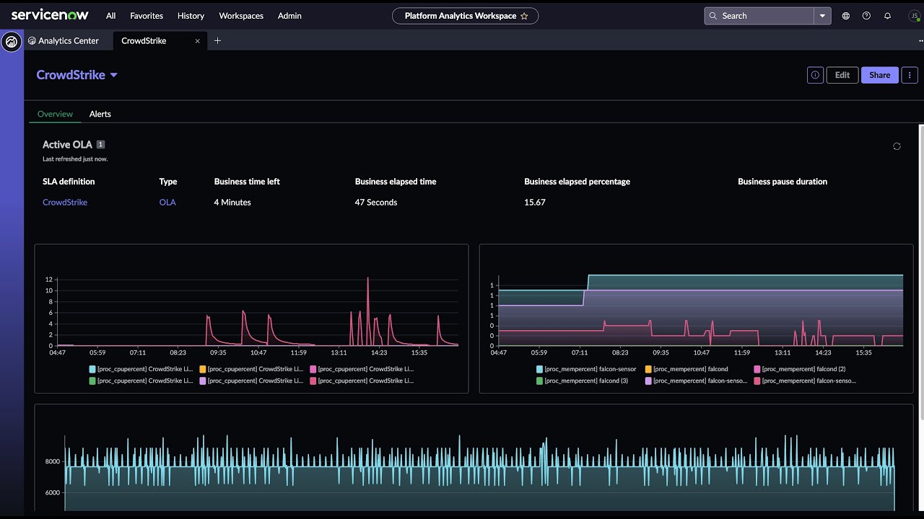Click the Platform Analytics Workspace pill
The height and width of the screenshot is (519, 924).
(x=466, y=16)
